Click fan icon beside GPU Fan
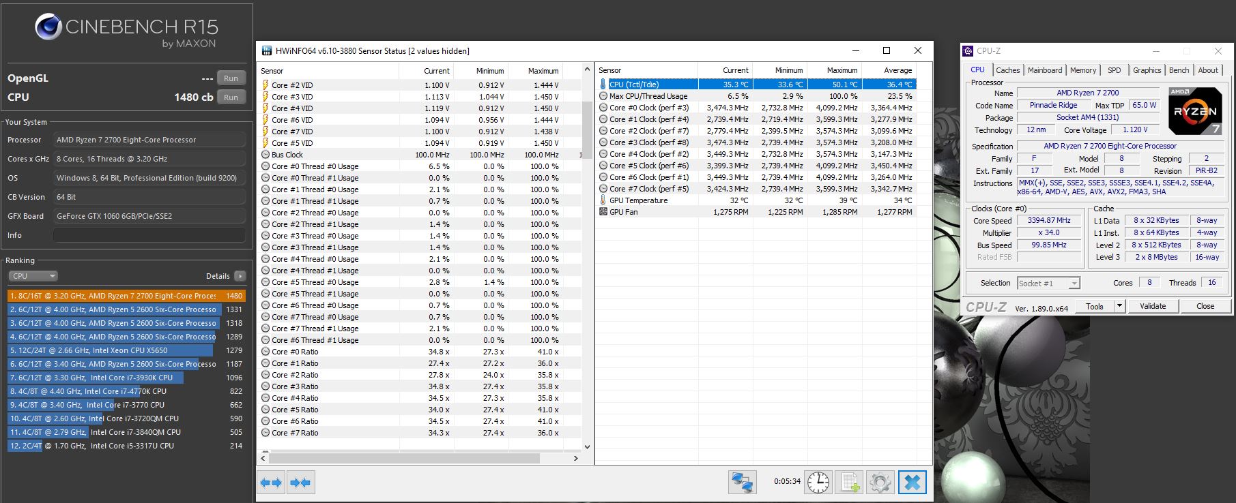The image size is (1236, 503). coord(603,212)
